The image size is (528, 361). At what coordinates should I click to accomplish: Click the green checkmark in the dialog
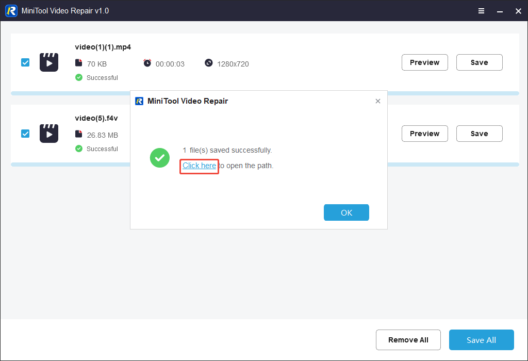[x=160, y=158]
